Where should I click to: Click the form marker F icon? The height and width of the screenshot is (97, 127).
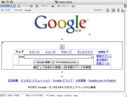[x=3, y=42]
